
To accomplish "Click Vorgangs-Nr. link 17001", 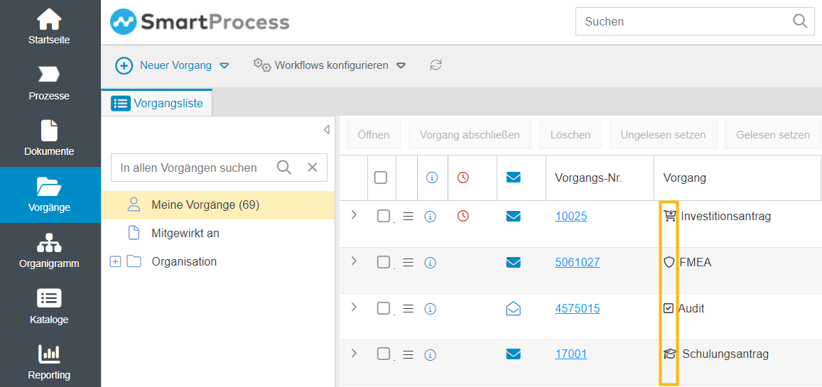I will click(x=570, y=354).
